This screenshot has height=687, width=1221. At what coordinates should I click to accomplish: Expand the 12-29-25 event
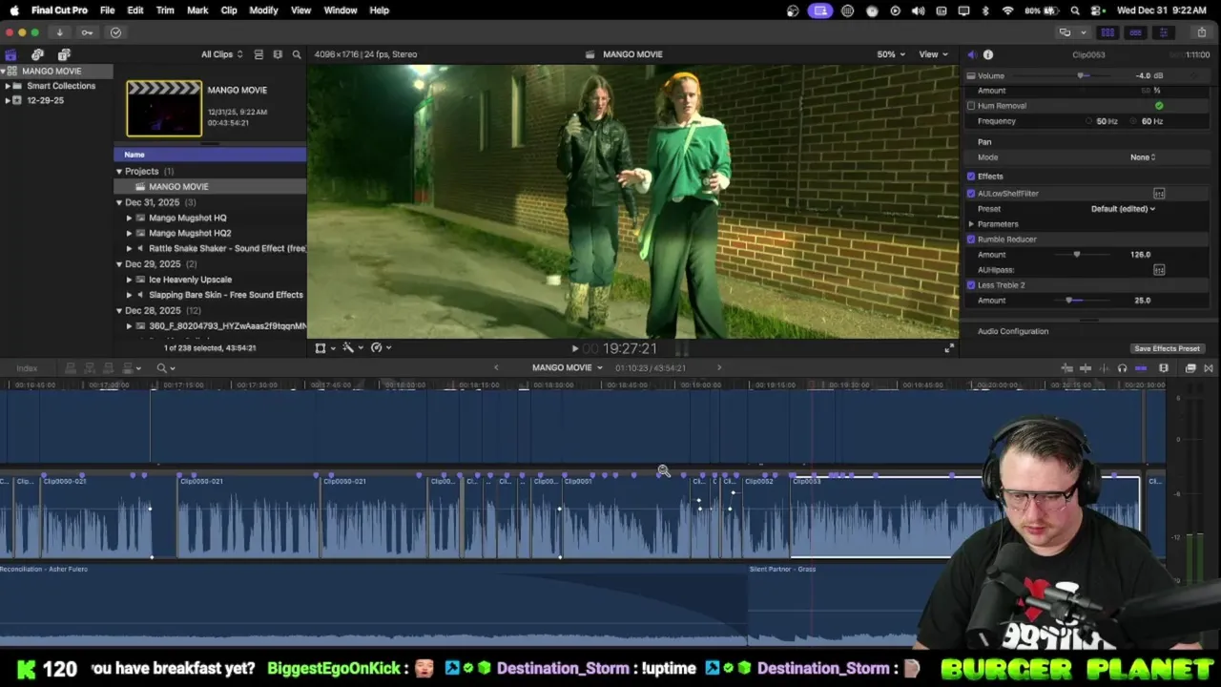[x=8, y=100]
